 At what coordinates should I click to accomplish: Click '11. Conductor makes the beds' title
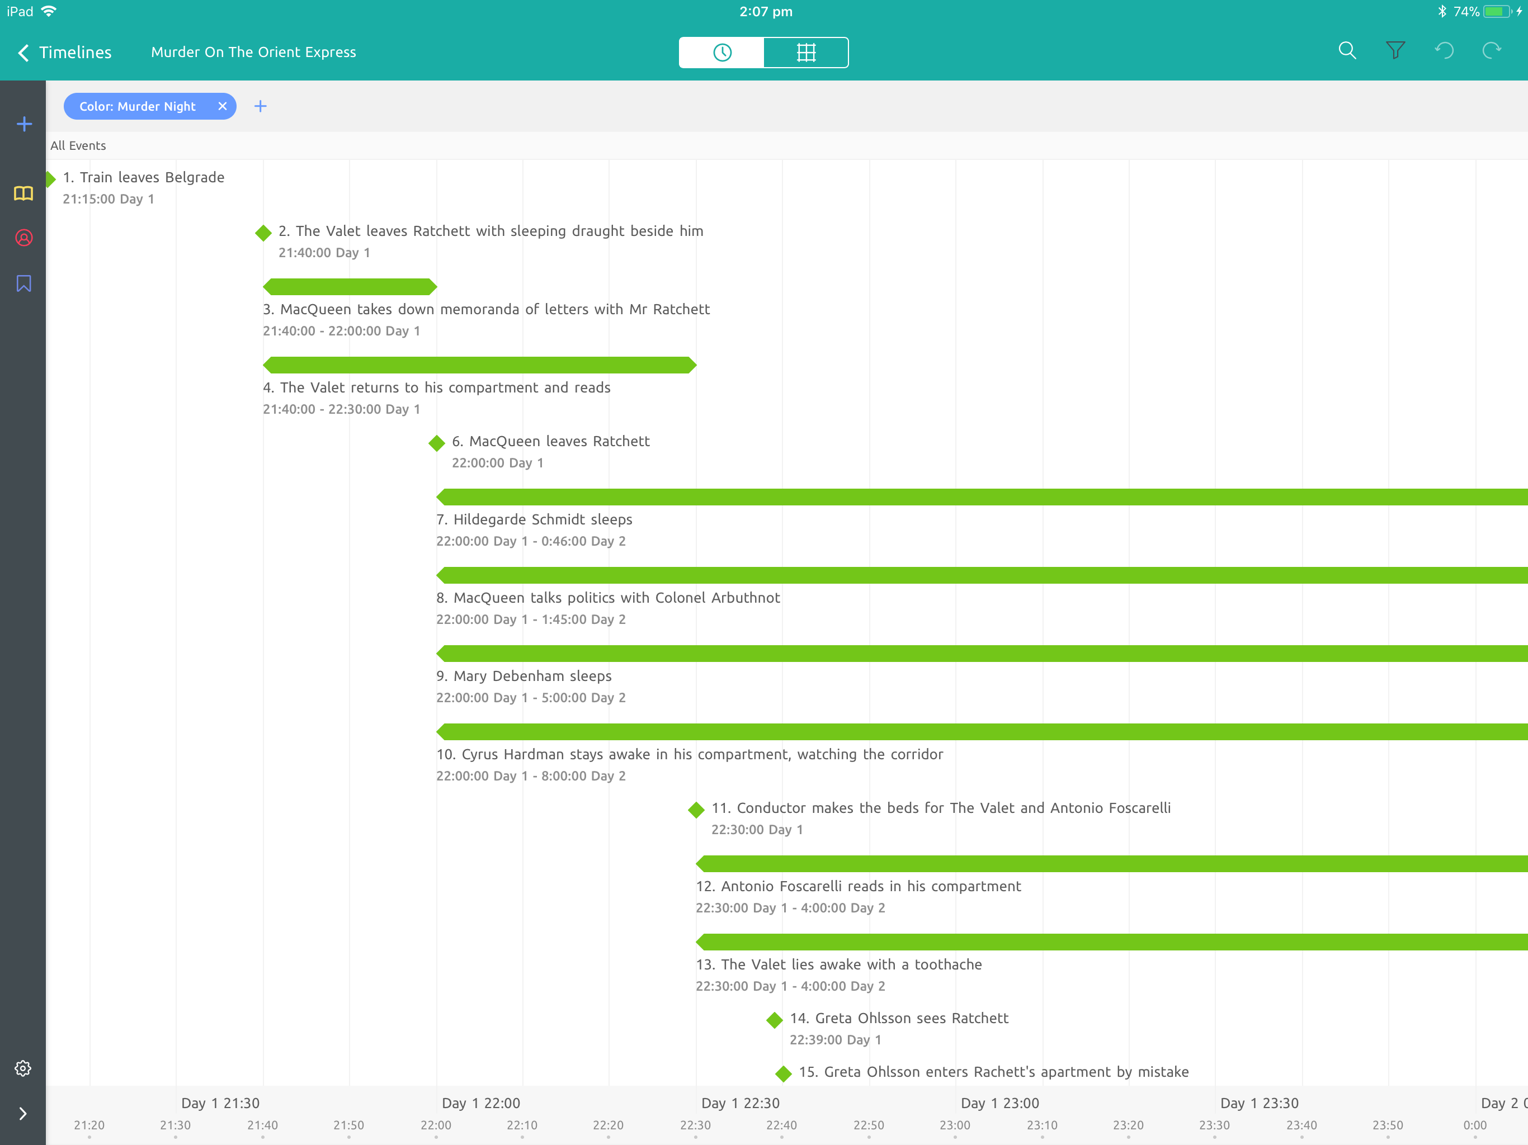tap(941, 808)
